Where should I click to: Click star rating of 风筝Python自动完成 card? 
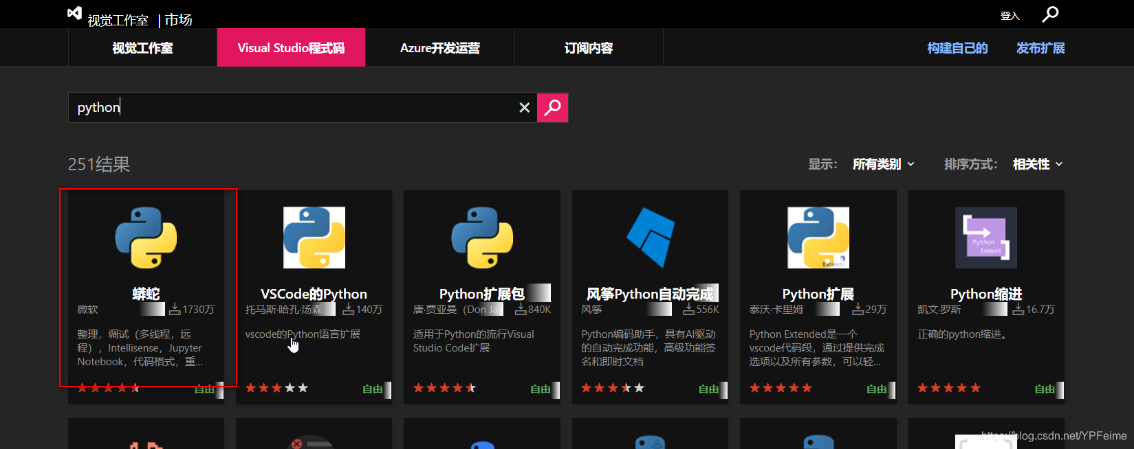coord(613,388)
